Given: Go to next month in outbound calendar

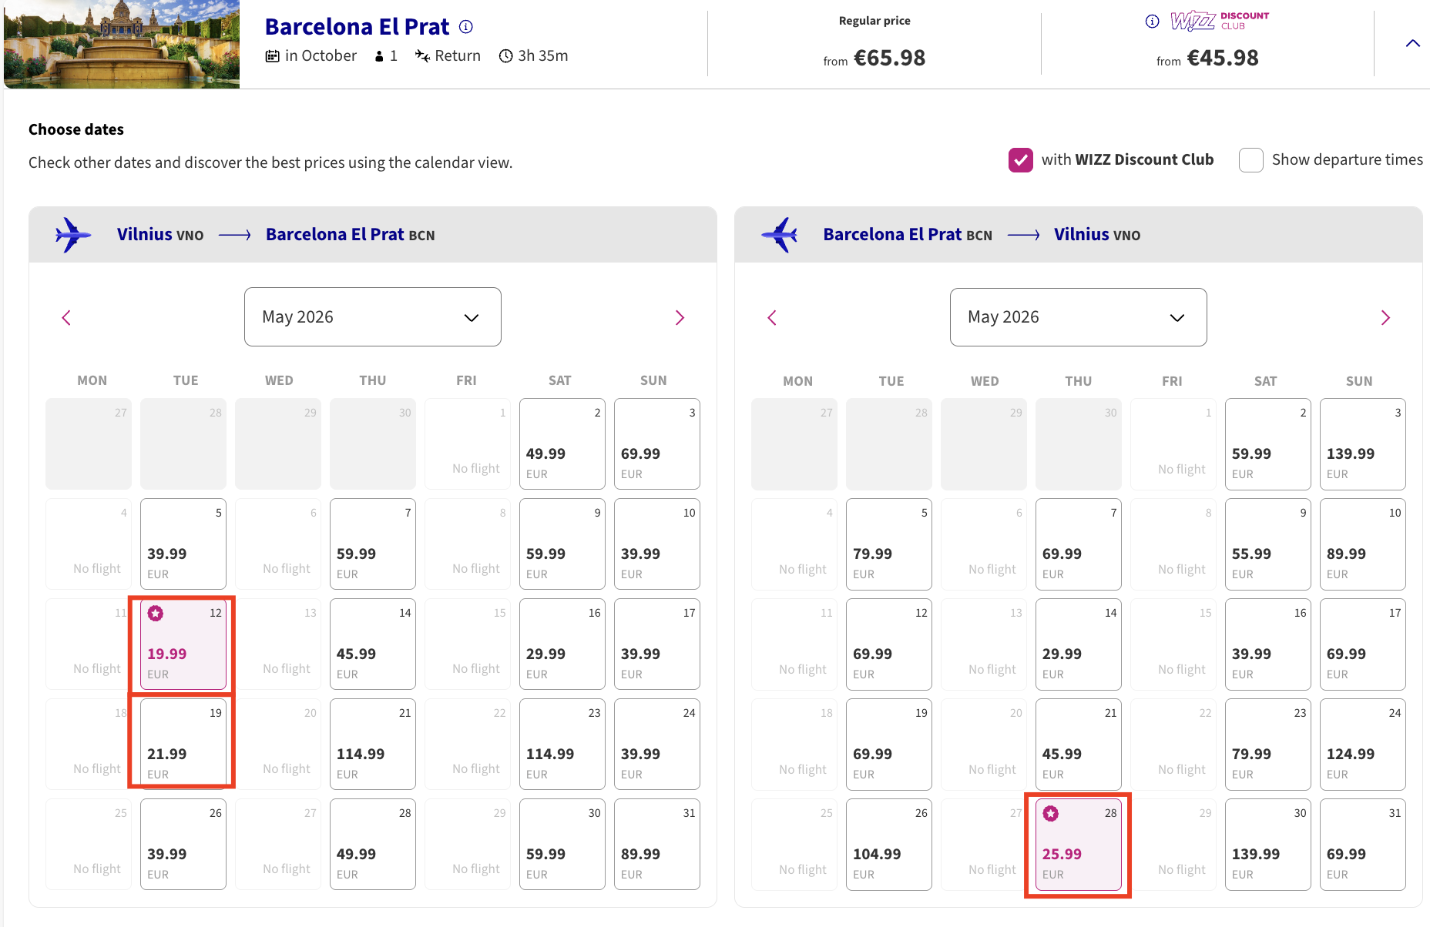Looking at the screenshot, I should [679, 318].
